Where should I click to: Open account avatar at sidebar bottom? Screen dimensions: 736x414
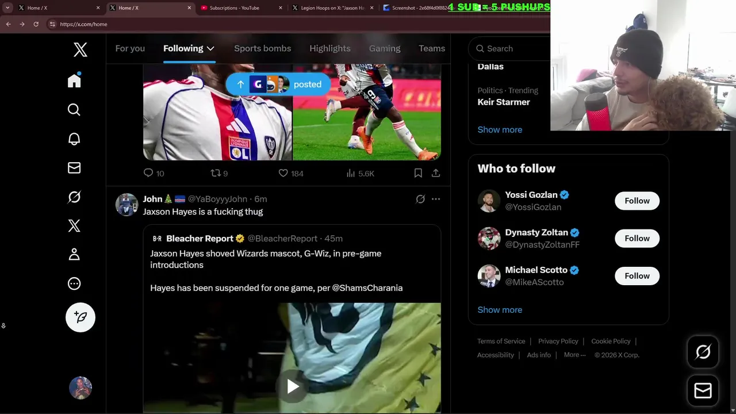pos(80,388)
